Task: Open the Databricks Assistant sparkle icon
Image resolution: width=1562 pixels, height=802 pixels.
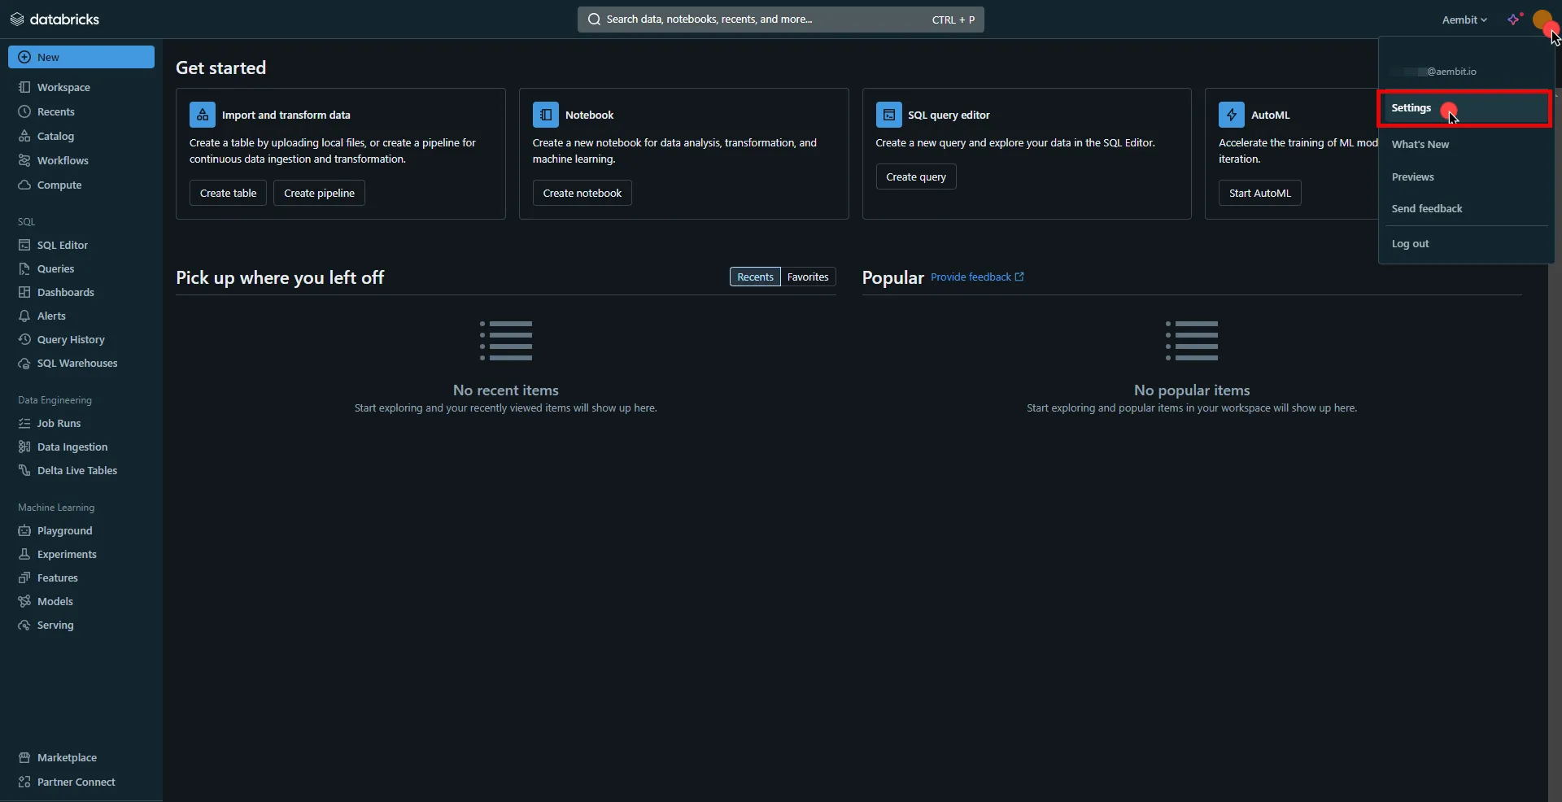Action: [1513, 20]
